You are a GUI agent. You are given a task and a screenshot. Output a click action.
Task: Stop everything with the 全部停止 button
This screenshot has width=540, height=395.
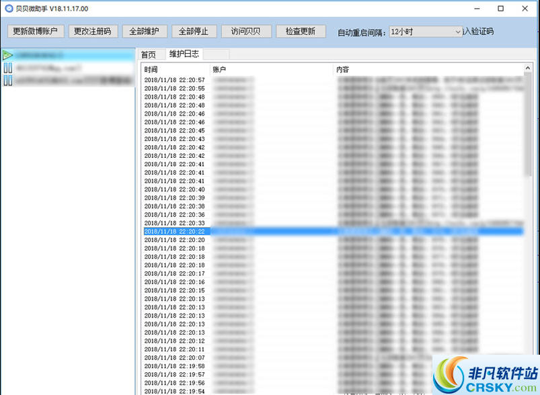pyautogui.click(x=194, y=32)
